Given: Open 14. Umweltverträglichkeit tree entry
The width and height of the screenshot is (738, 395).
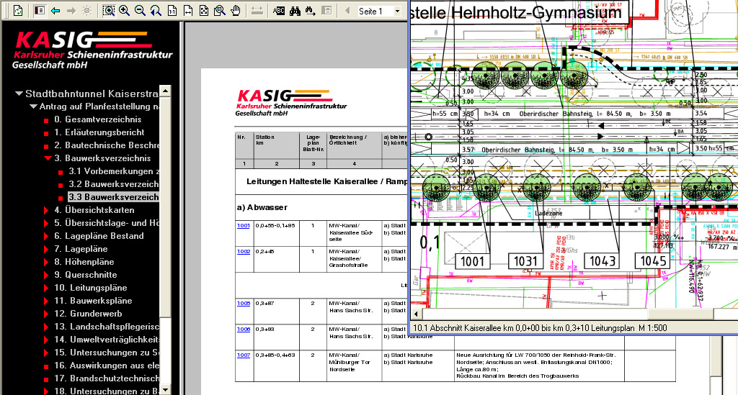Looking at the screenshot, I should pyautogui.click(x=107, y=340).
